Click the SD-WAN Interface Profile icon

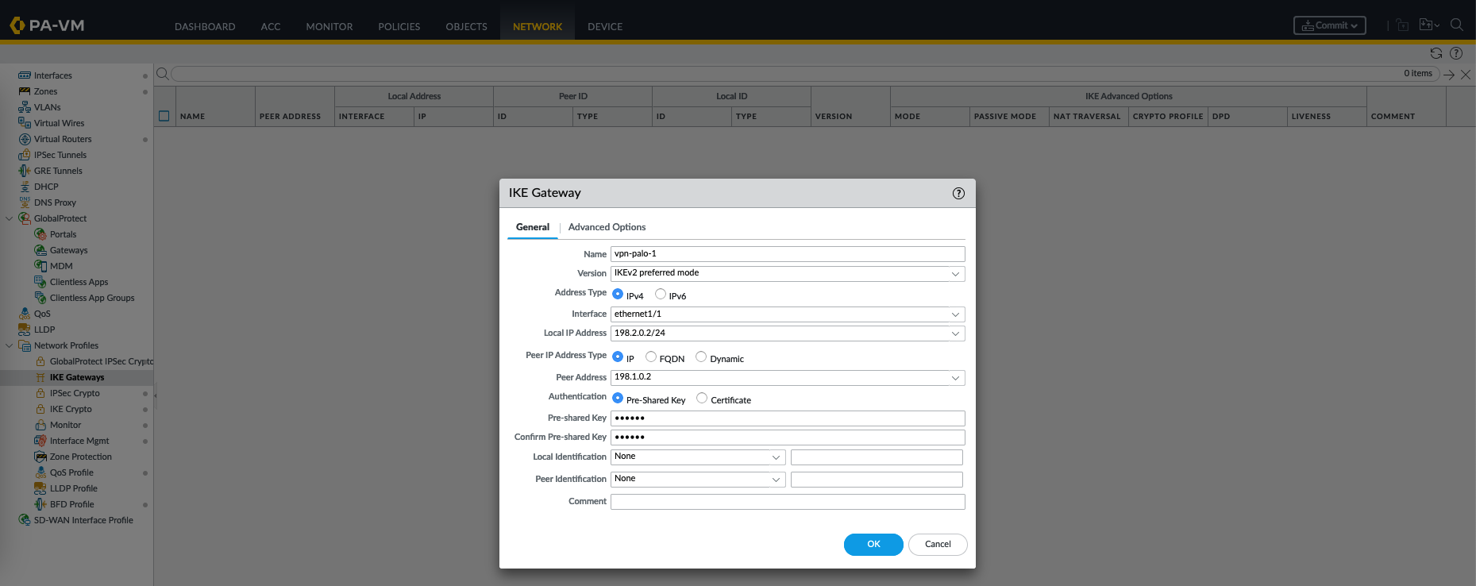[25, 520]
